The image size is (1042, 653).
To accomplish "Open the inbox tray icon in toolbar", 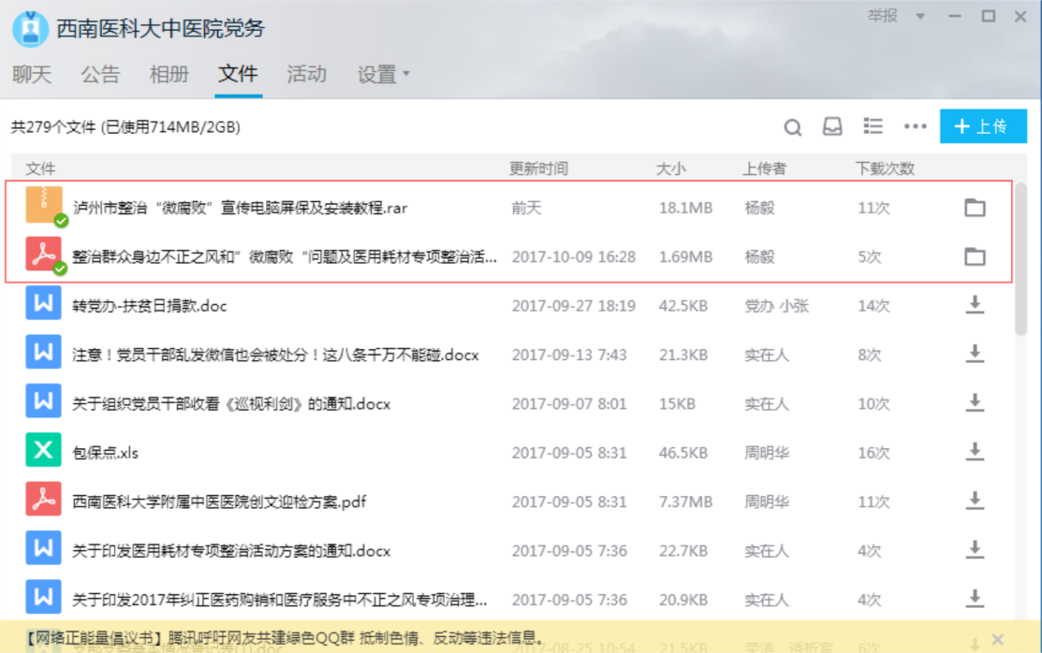I will click(832, 127).
